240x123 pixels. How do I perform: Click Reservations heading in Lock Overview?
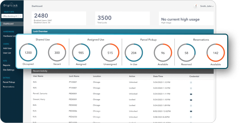[201, 40]
